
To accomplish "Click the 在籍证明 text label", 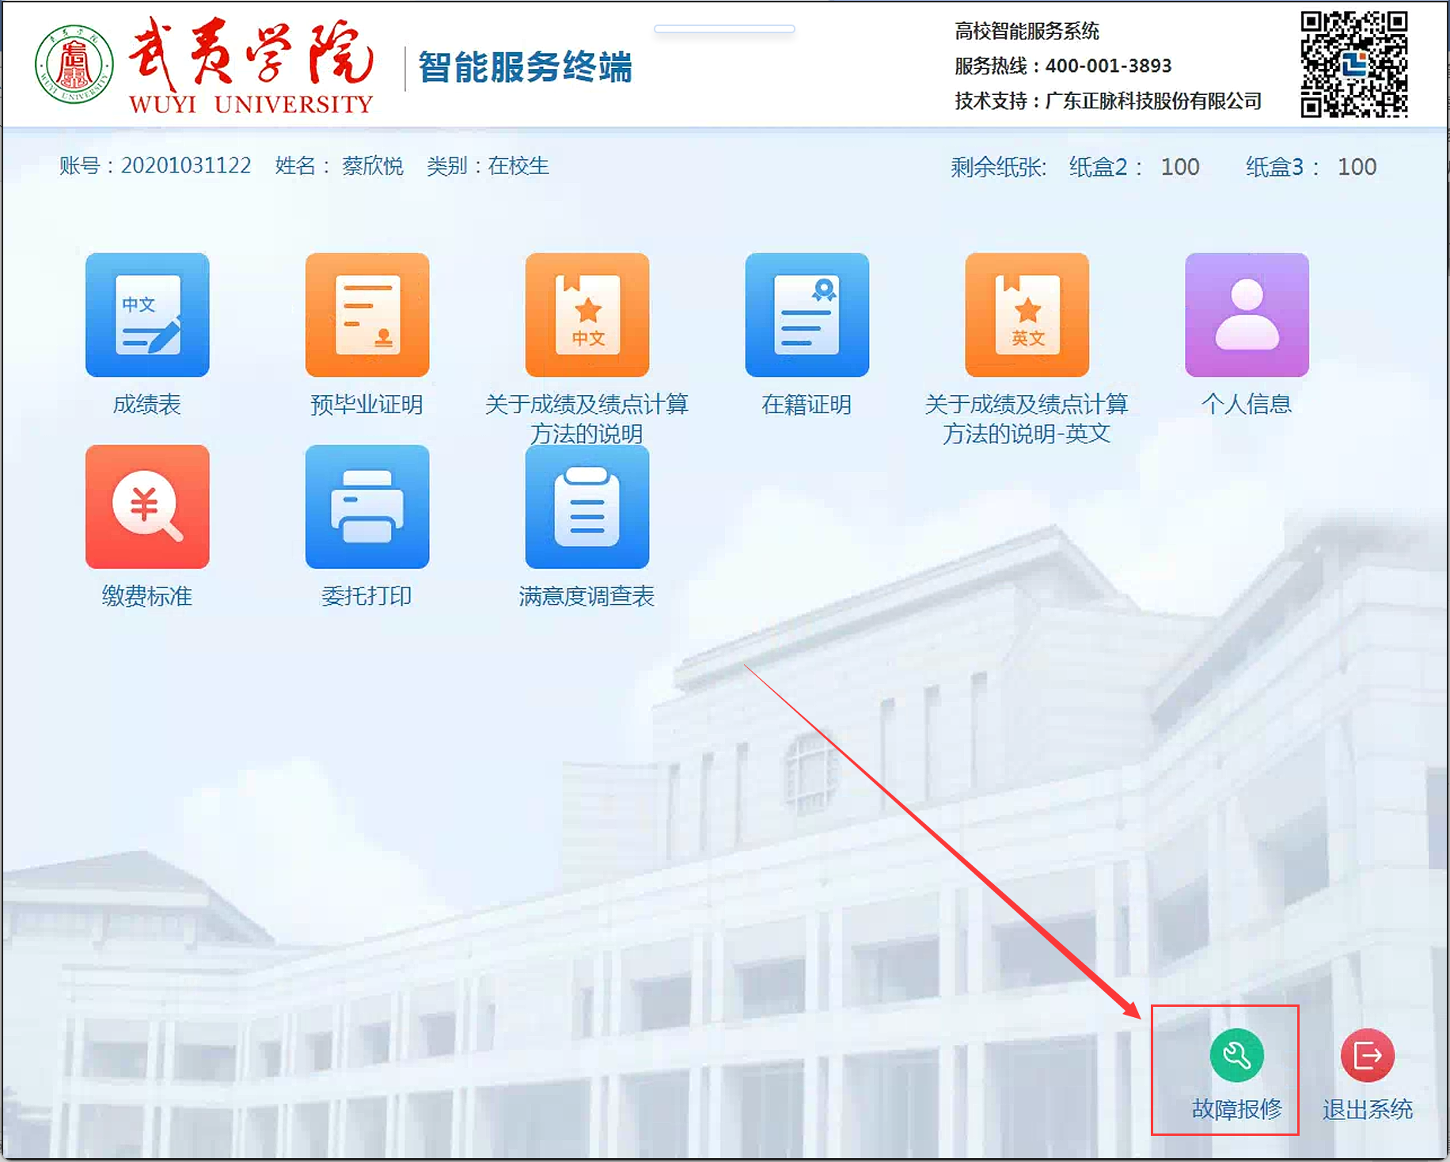I will [807, 404].
